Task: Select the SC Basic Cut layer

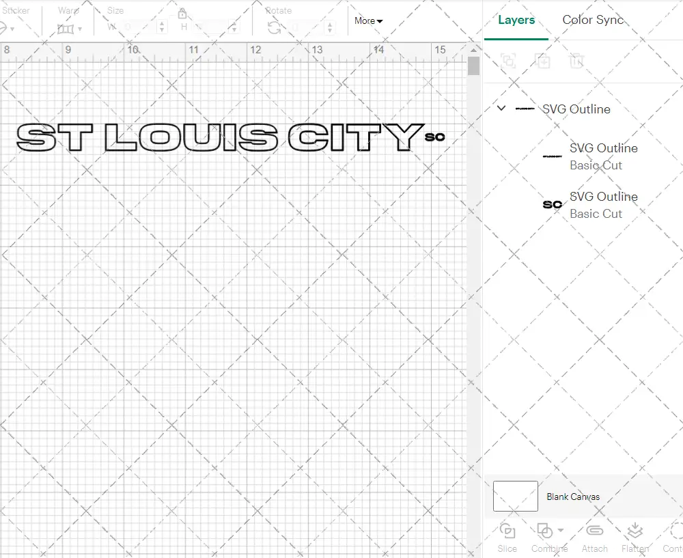Action: tap(594, 205)
